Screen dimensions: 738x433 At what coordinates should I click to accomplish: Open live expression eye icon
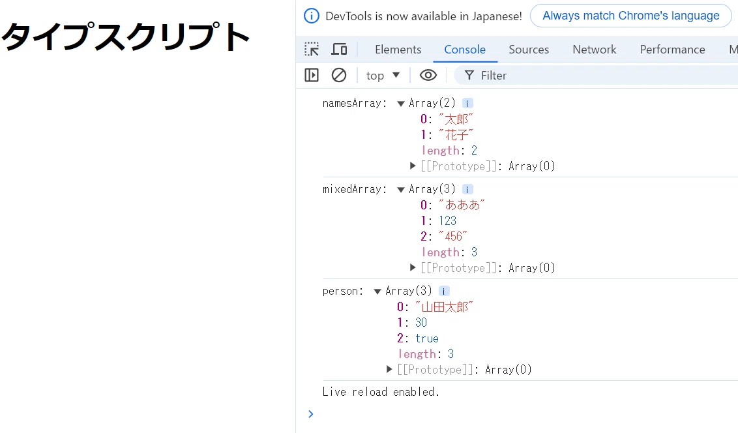(x=428, y=75)
